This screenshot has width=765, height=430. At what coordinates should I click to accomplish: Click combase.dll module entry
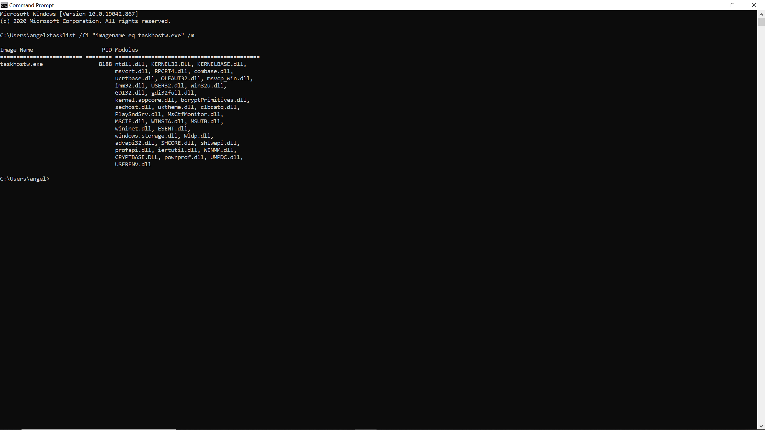point(212,71)
